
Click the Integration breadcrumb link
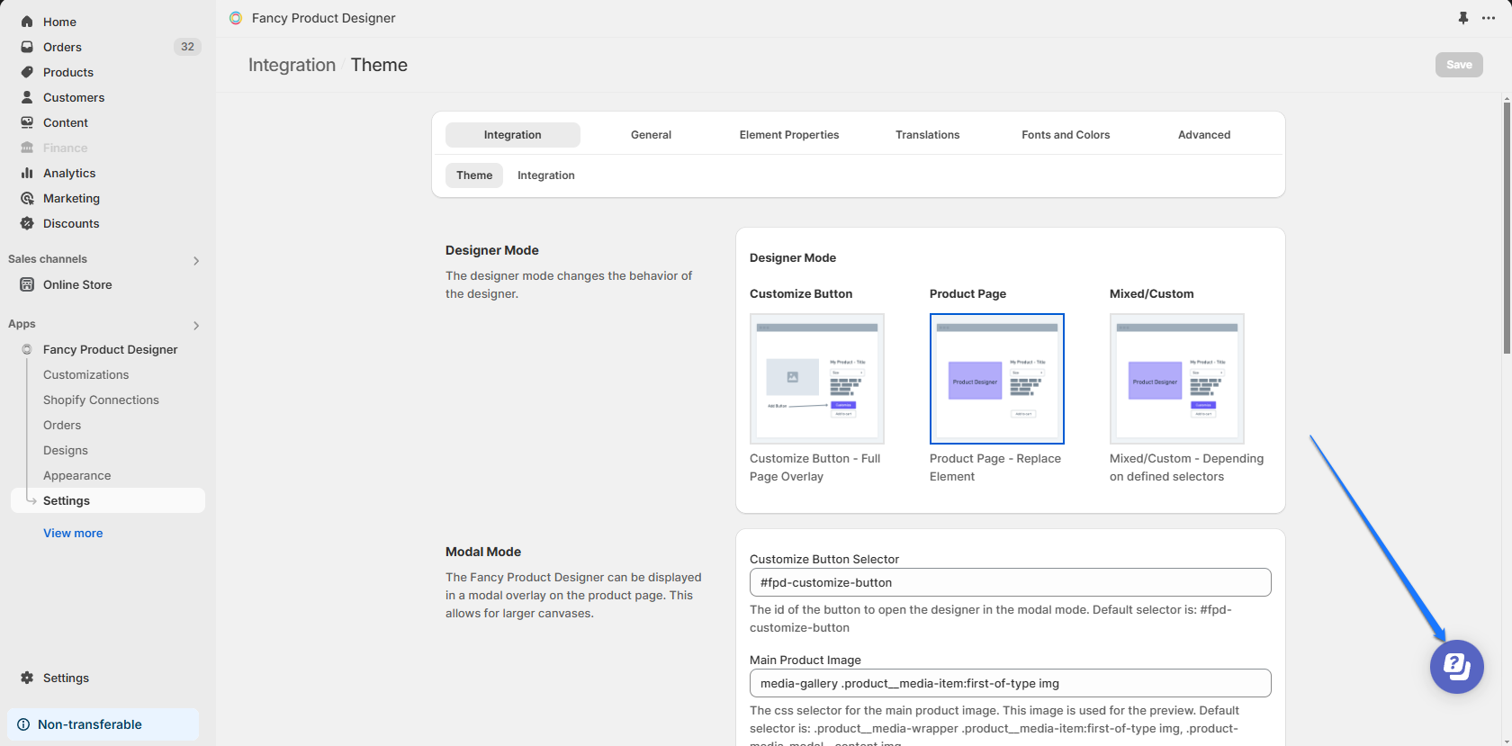292,65
